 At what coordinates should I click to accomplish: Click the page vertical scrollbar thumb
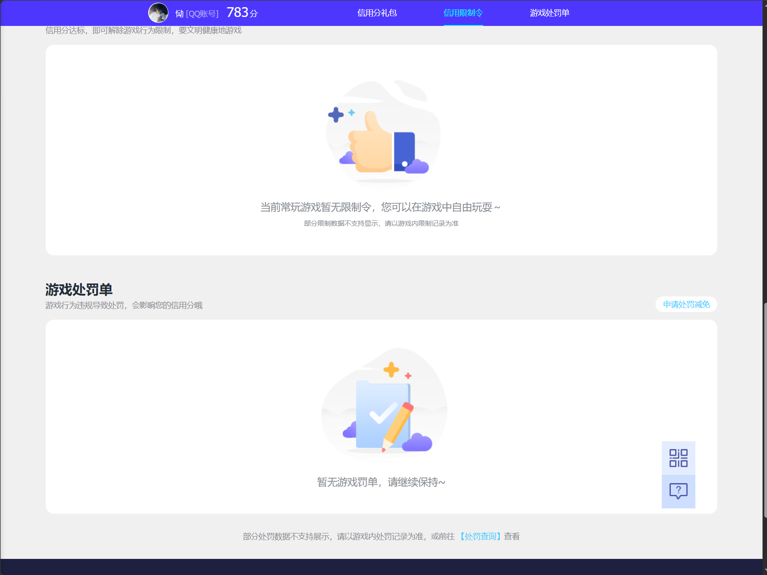point(765,410)
